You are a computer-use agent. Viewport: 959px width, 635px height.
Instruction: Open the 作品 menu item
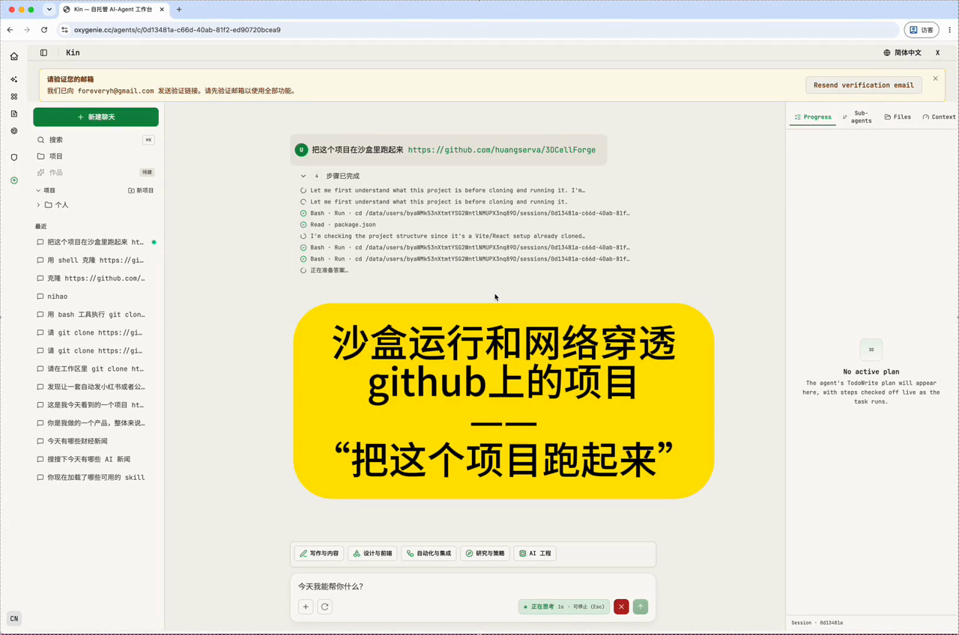coord(96,172)
